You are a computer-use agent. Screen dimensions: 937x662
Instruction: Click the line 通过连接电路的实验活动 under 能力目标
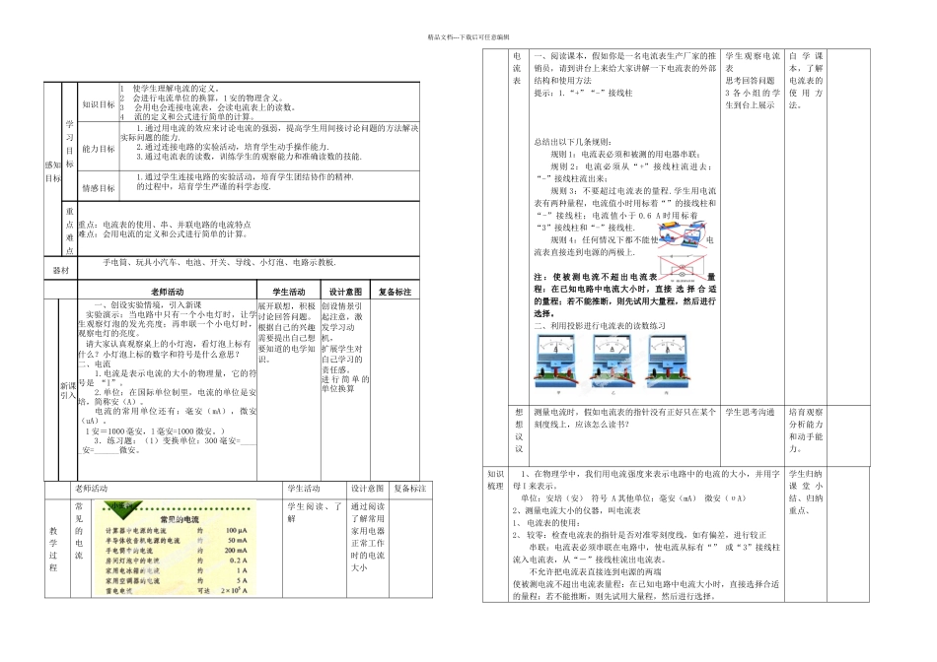pyautogui.click(x=233, y=147)
